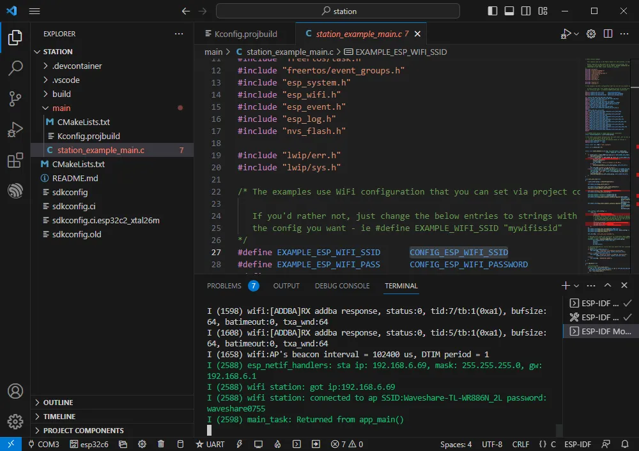Open README.md in the explorer
The height and width of the screenshot is (451, 639).
tap(75, 178)
